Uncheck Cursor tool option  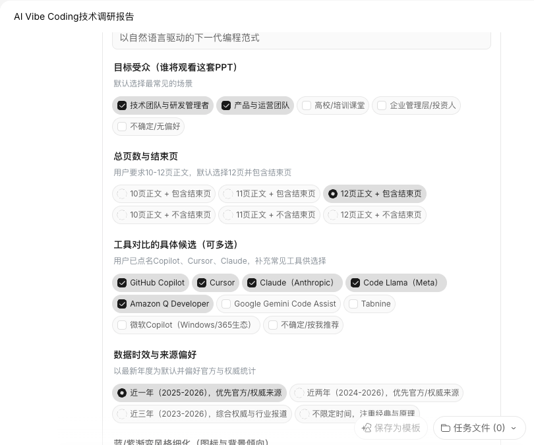click(215, 283)
